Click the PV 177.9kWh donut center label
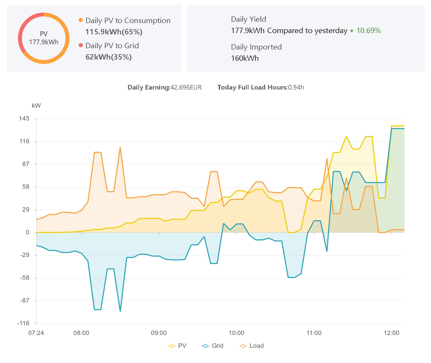 click(x=44, y=38)
